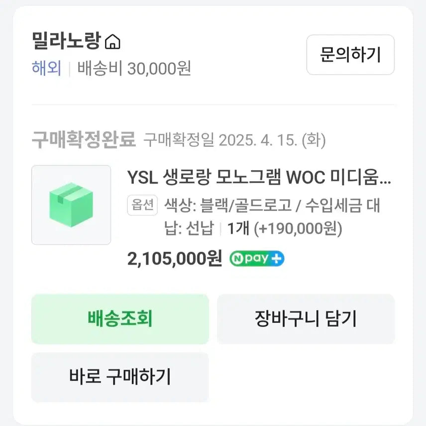Click the 2,105,000원 price
Image resolution: width=426 pixels, height=426 pixels.
click(x=174, y=259)
